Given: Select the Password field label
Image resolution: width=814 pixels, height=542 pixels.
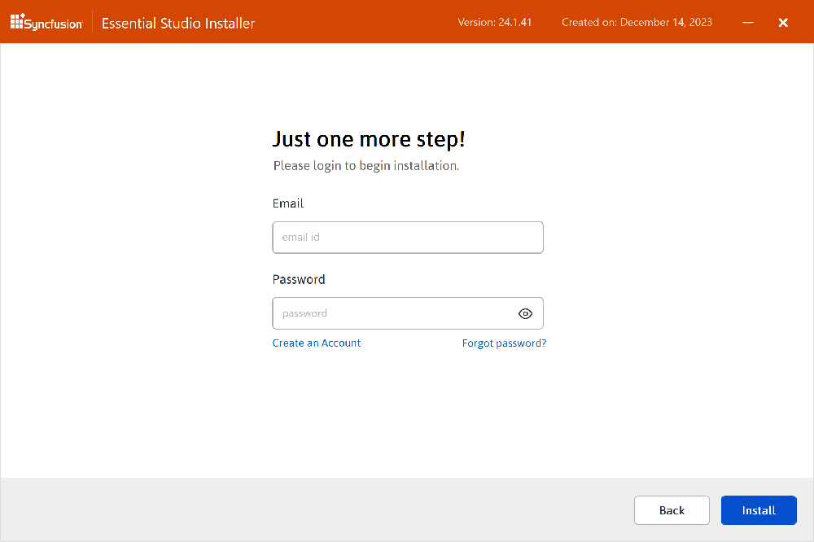Looking at the screenshot, I should tap(298, 279).
